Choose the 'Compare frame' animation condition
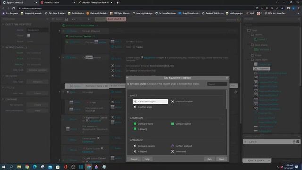The image size is (302, 170). [x=143, y=124]
